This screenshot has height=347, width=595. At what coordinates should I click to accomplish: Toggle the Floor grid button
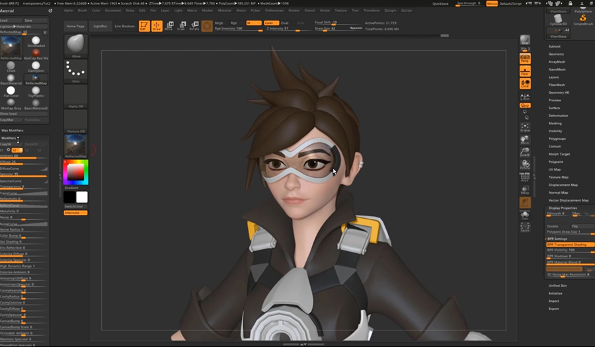coord(525,71)
